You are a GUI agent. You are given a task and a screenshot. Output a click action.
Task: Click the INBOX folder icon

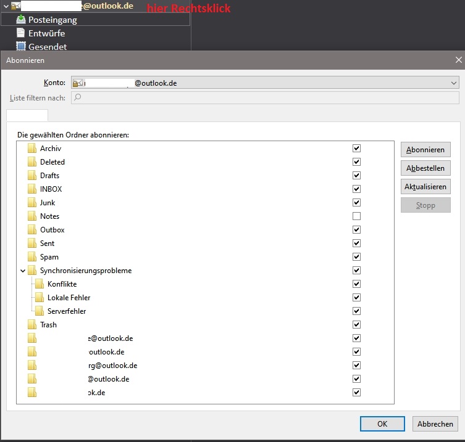pos(32,189)
